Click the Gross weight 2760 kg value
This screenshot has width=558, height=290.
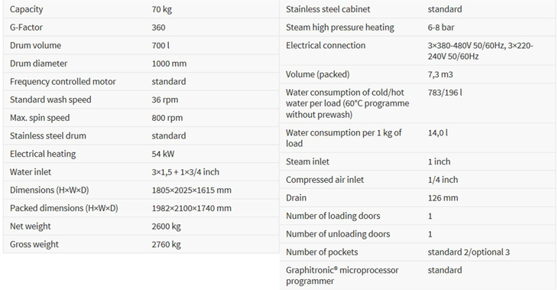tap(166, 245)
